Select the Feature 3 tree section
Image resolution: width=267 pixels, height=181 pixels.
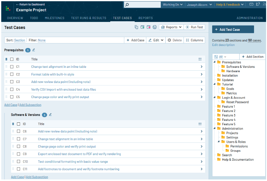click(229, 115)
